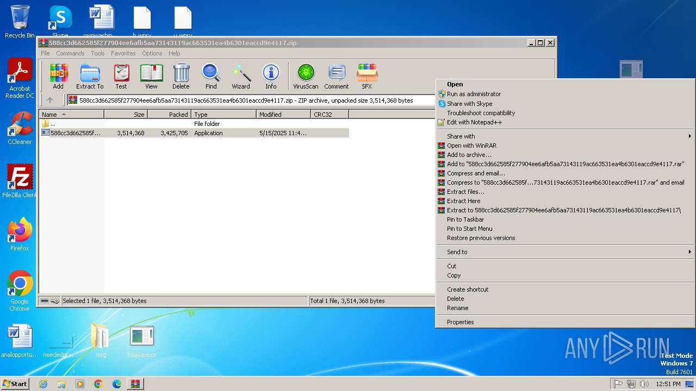Click the Start button
The width and height of the screenshot is (696, 391).
point(15,384)
